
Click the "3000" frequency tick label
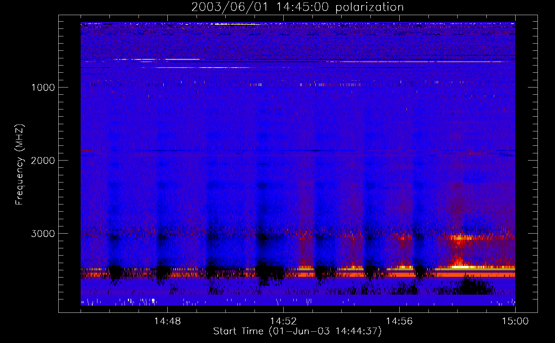[43, 234]
